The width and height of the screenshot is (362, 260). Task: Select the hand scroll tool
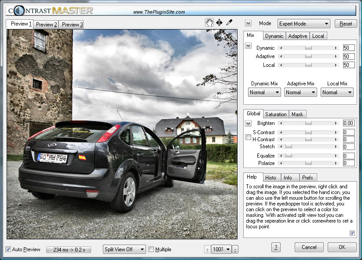[209, 22]
